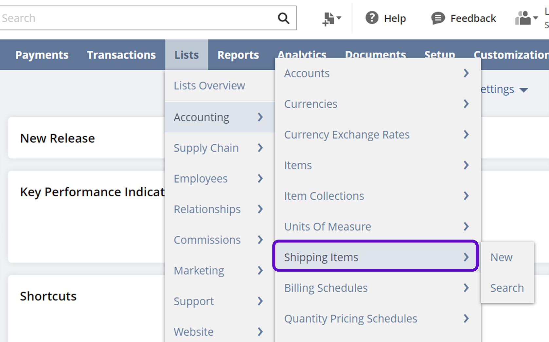Expand the Supply Chain submenu
The image size is (549, 342).
click(219, 148)
